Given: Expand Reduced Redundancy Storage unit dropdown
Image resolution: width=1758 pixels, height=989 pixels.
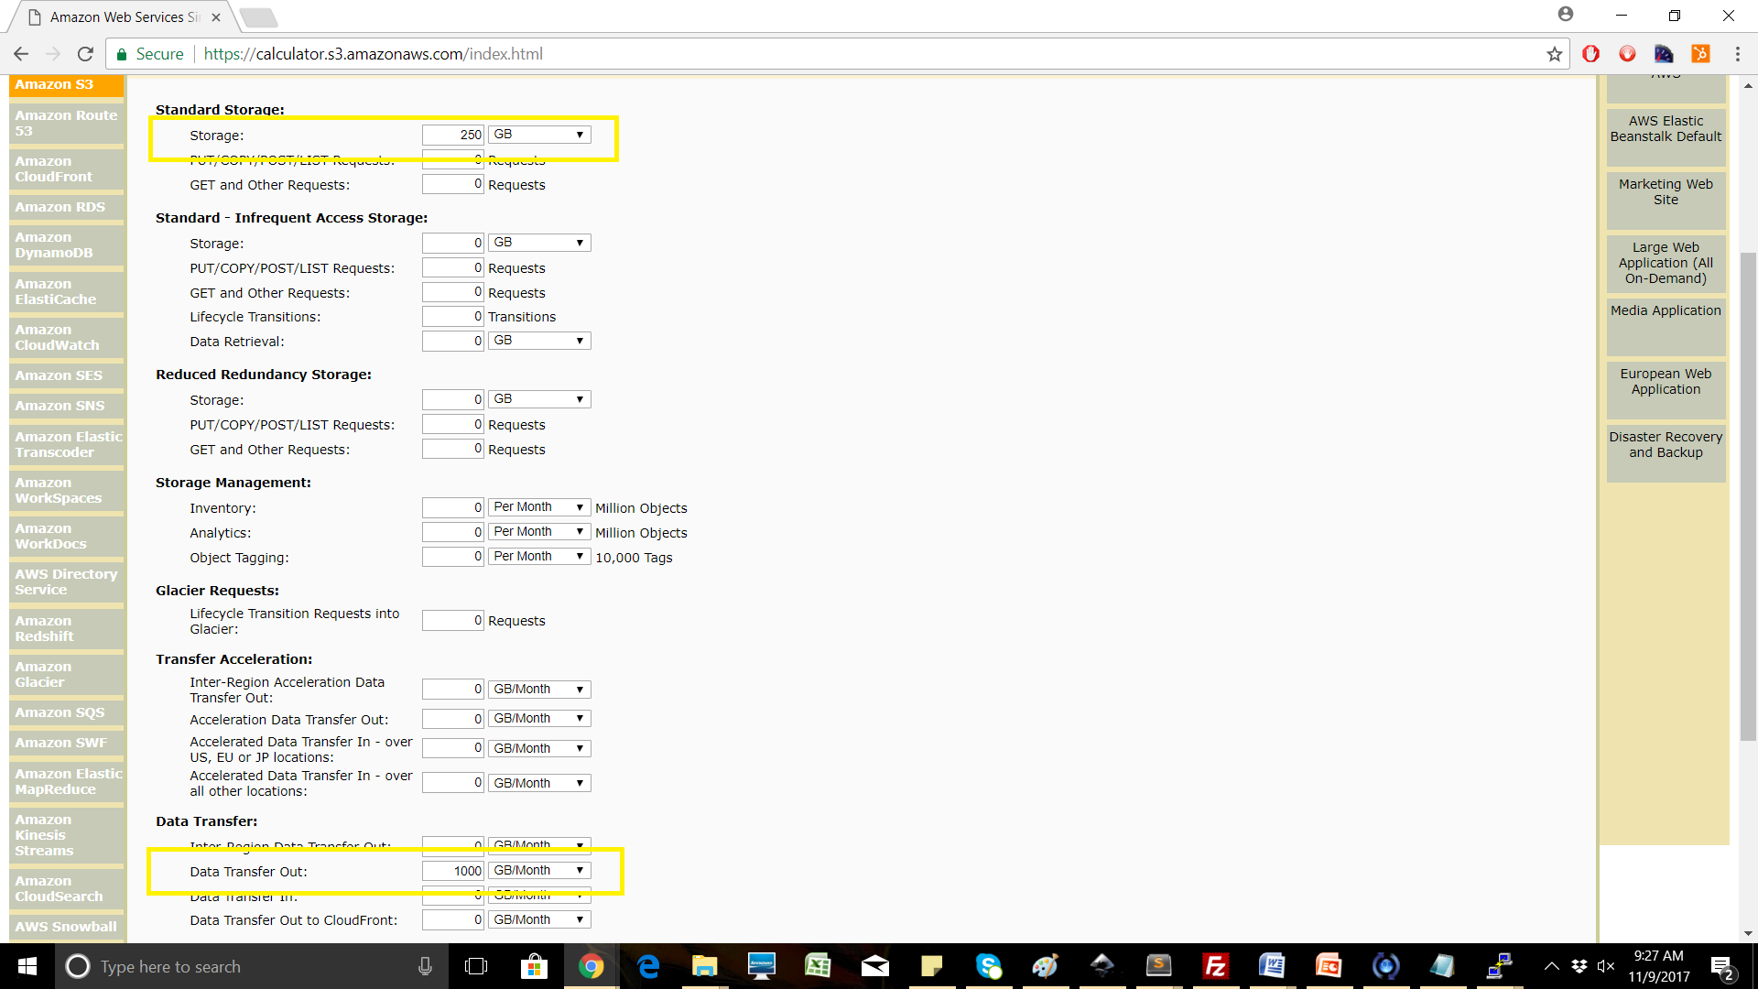Looking at the screenshot, I should pyautogui.click(x=539, y=399).
